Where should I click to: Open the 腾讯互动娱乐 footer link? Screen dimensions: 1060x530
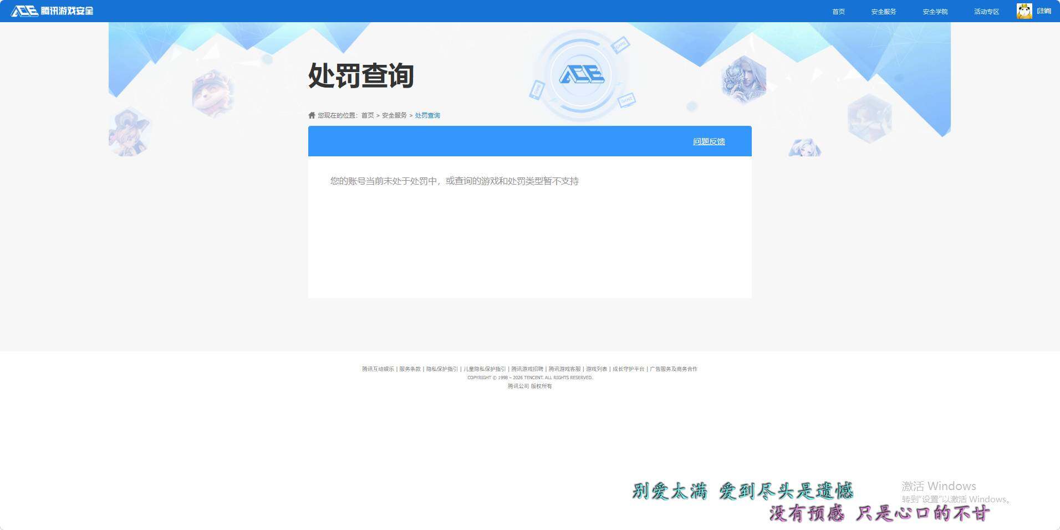pos(378,369)
